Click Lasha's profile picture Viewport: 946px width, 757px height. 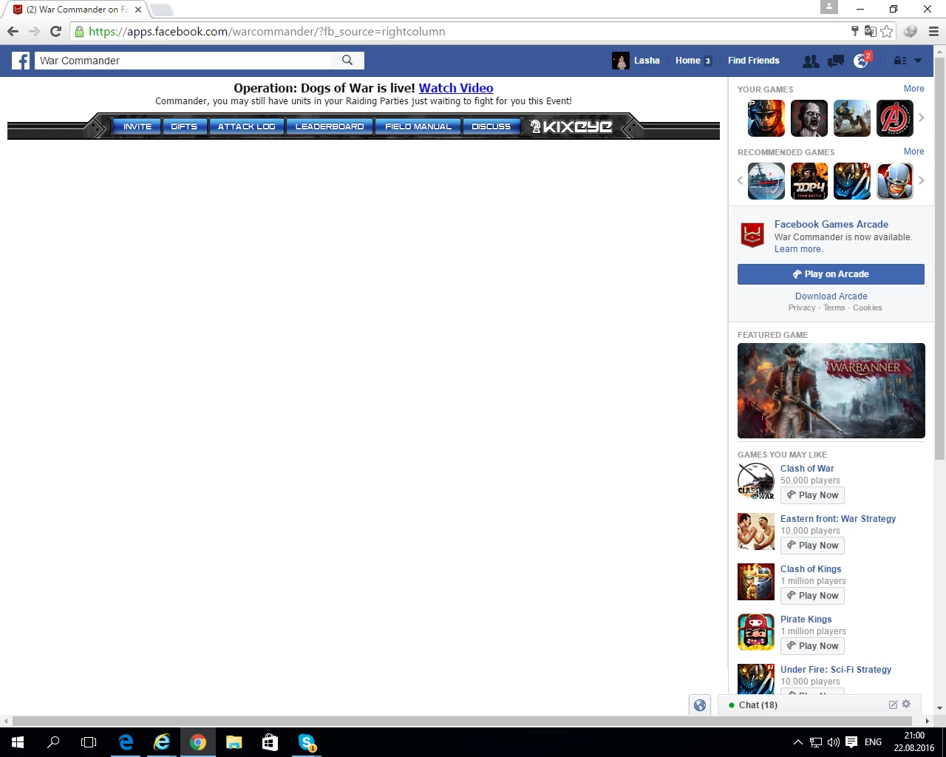point(620,61)
